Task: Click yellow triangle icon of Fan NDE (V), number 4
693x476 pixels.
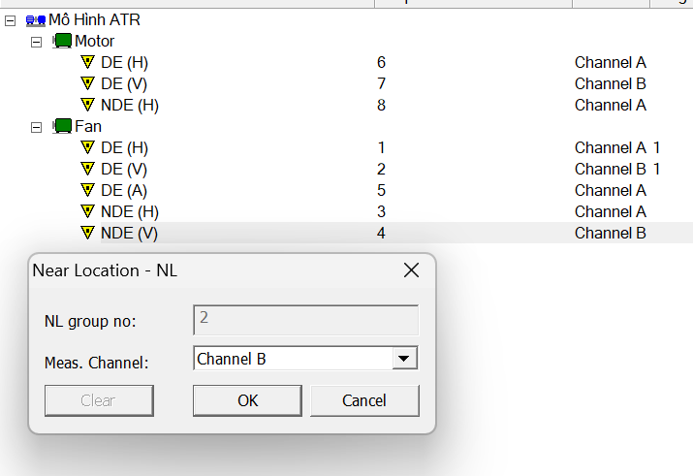Action: (88, 233)
